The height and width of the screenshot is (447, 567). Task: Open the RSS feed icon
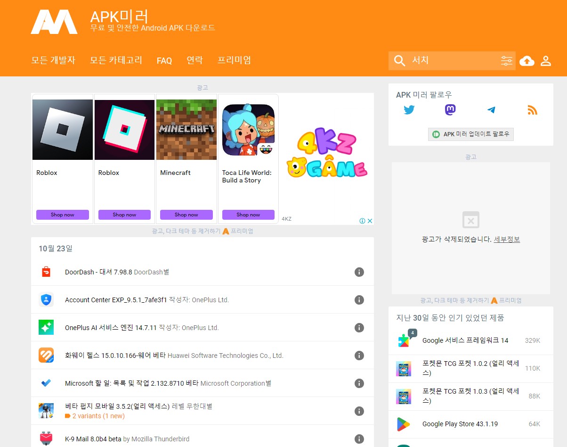(x=532, y=110)
